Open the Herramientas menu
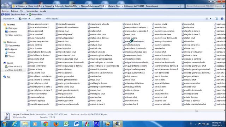 [31, 11]
